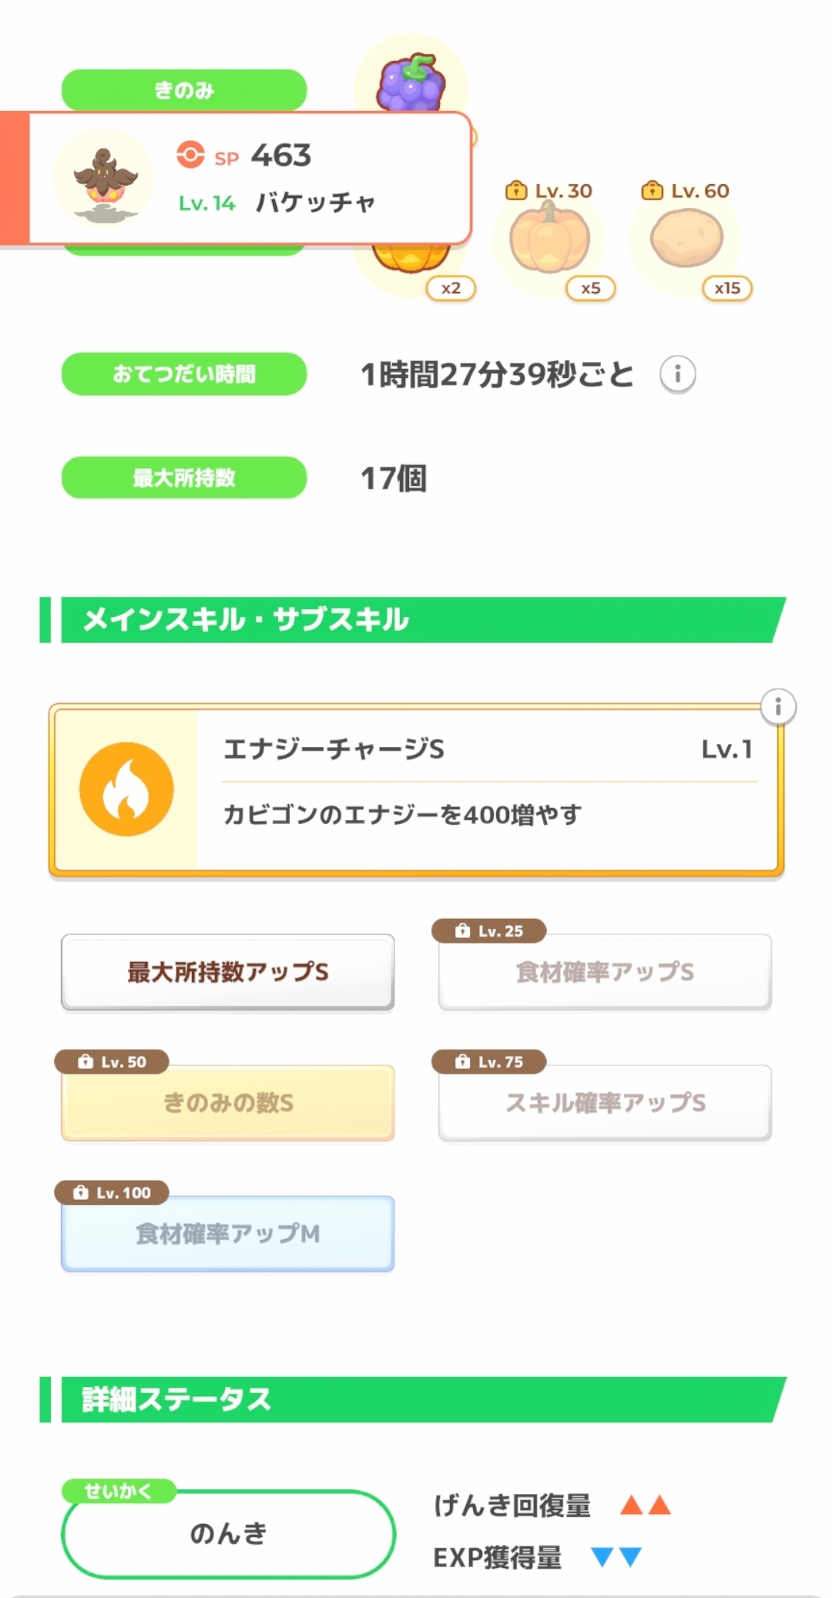Image resolution: width=832 pixels, height=1598 pixels.
Task: Select the locked きのみの数S sub skill
Action: point(228,1103)
